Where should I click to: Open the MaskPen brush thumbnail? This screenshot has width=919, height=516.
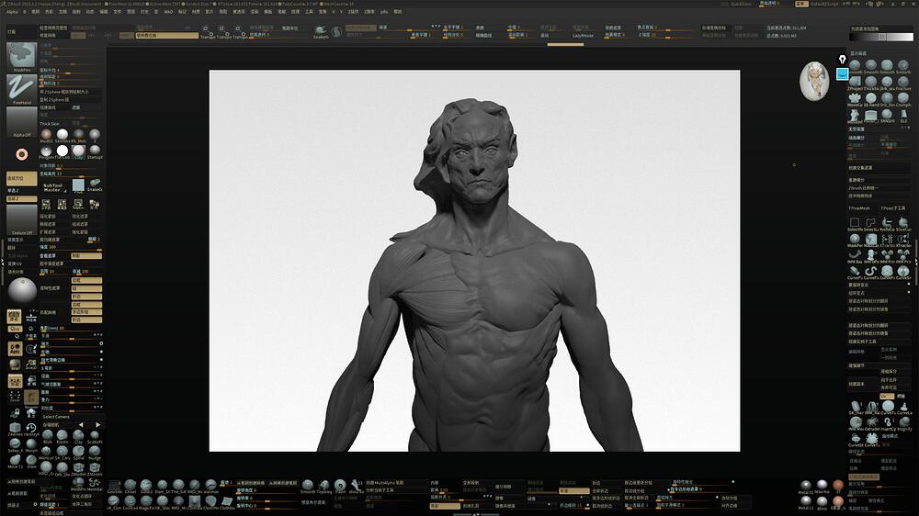[22, 57]
